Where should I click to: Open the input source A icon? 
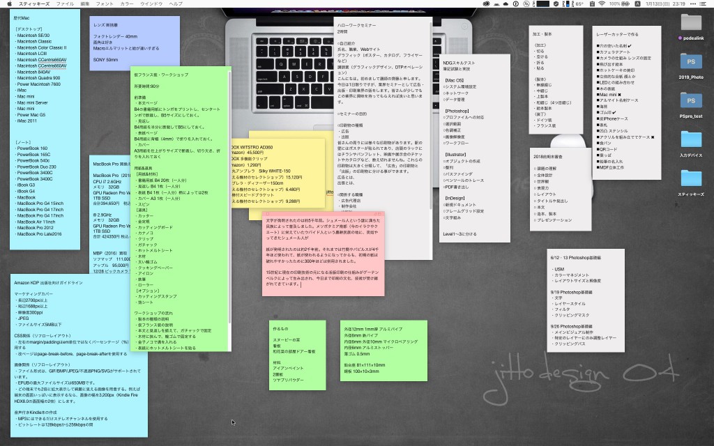click(x=637, y=3)
